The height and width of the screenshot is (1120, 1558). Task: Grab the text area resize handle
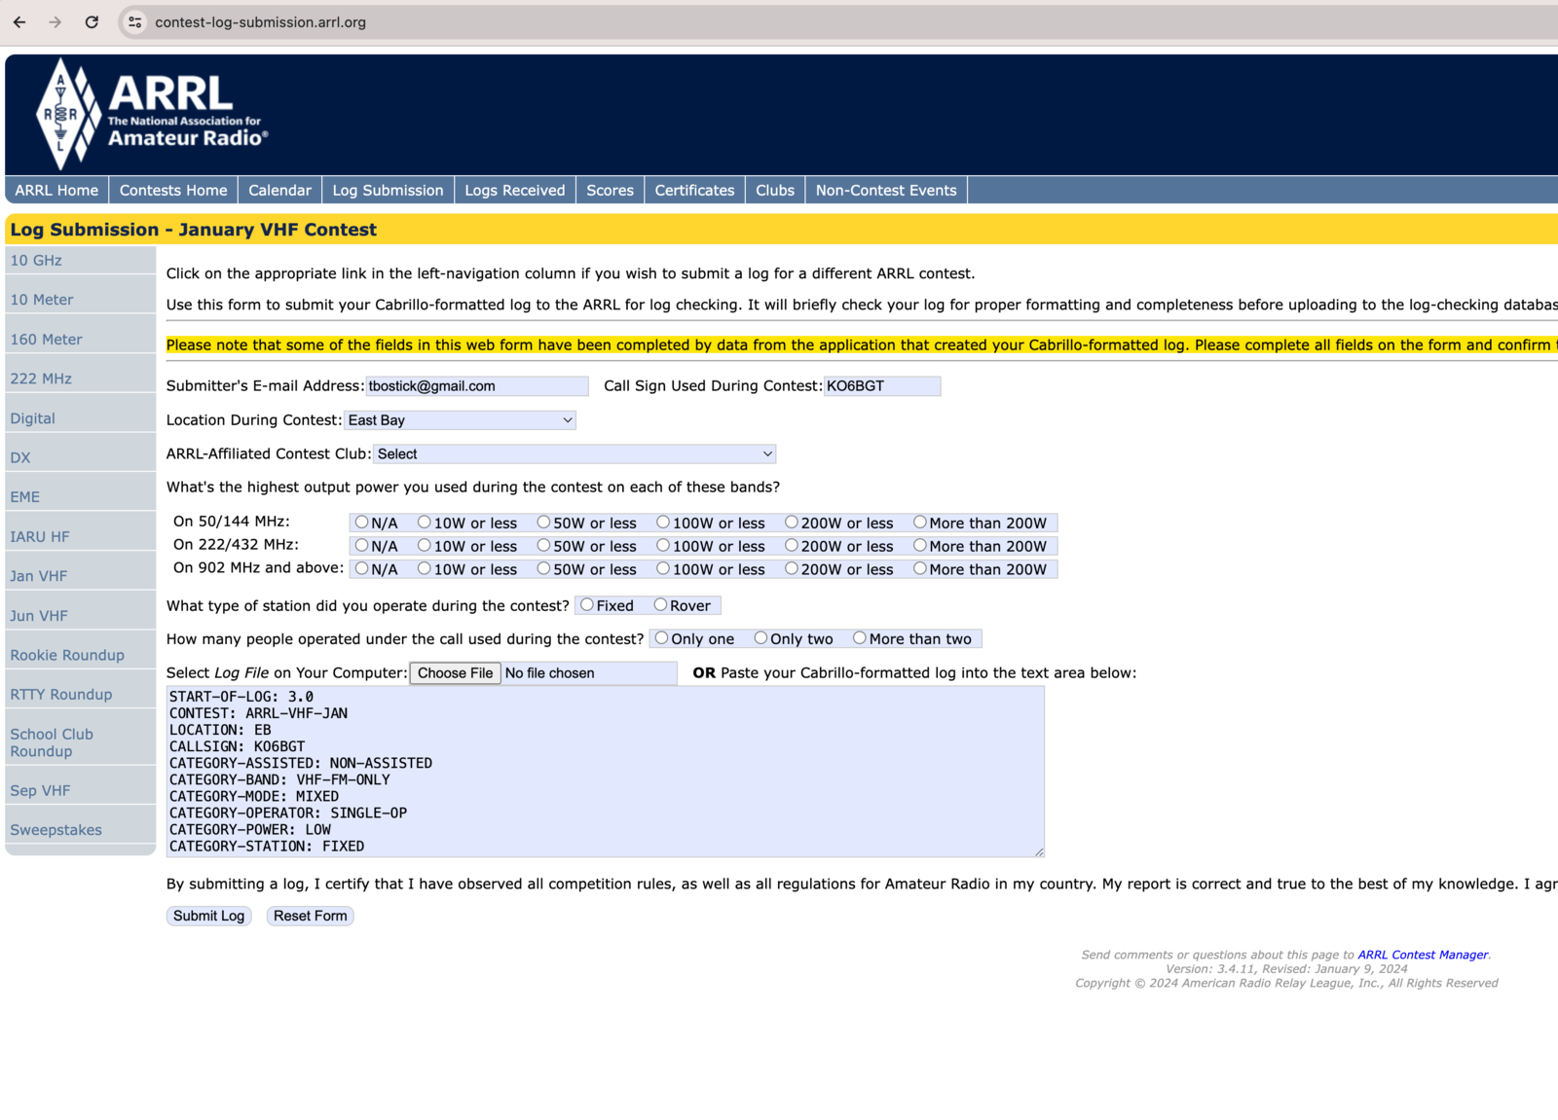pos(1039,851)
